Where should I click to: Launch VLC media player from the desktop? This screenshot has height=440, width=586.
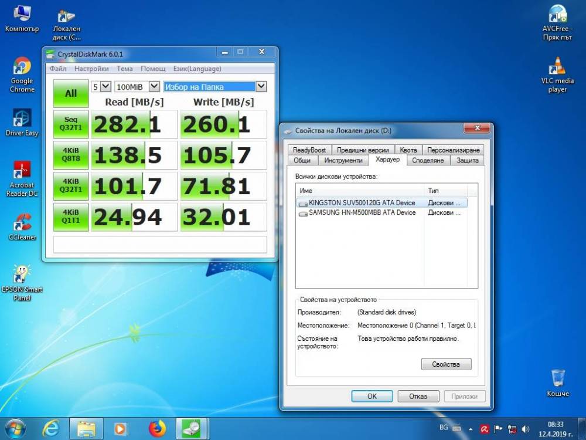click(557, 75)
